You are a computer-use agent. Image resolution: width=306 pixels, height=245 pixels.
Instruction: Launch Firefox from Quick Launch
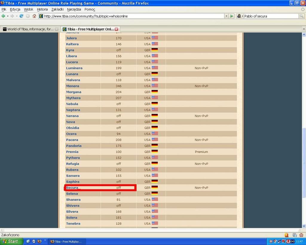pos(40,241)
